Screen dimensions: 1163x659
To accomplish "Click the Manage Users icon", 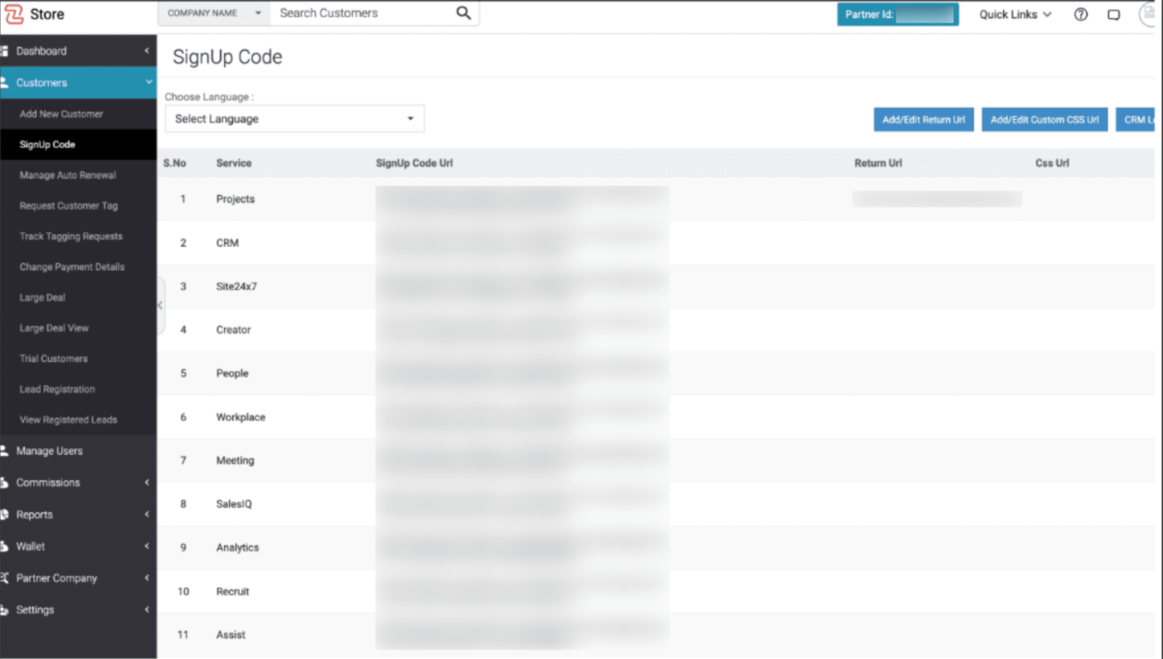I will pyautogui.click(x=5, y=451).
